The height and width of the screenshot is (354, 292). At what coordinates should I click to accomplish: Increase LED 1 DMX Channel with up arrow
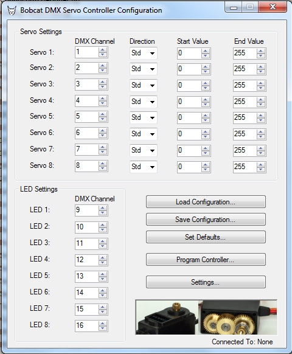103,207
